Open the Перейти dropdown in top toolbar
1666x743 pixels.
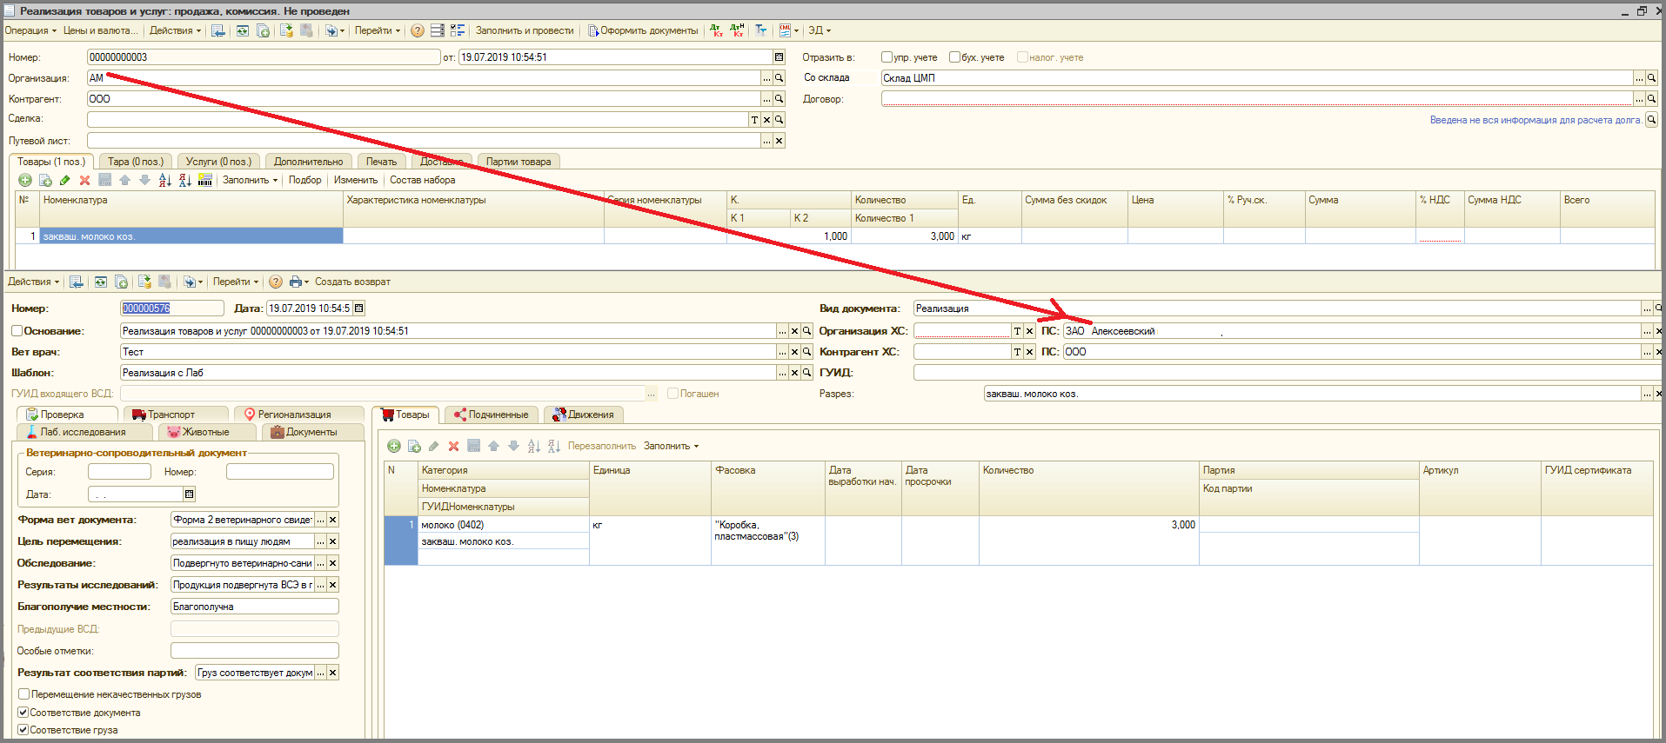(x=378, y=30)
